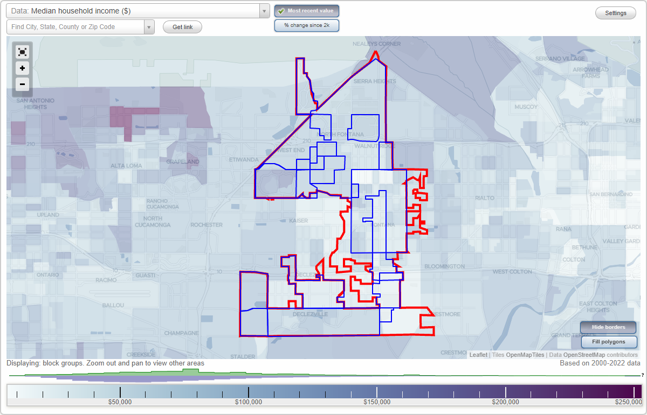Click the checkmark on Most recent value
The height and width of the screenshot is (415, 647).
click(281, 11)
